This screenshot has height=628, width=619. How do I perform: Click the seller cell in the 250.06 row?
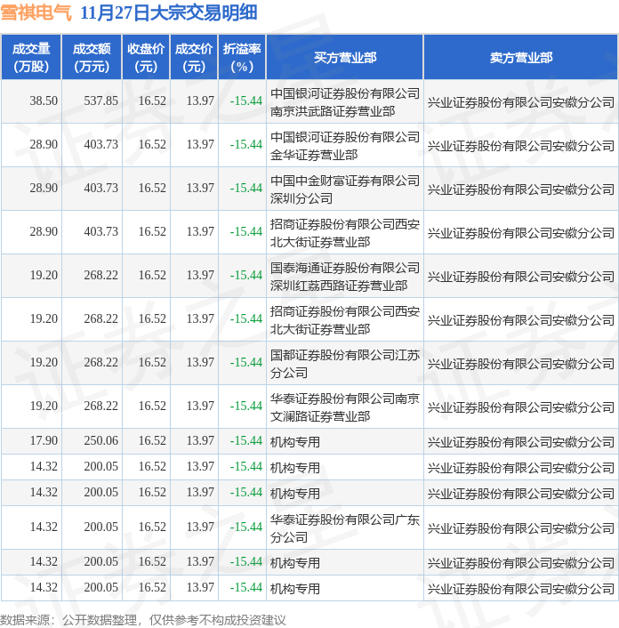521,442
